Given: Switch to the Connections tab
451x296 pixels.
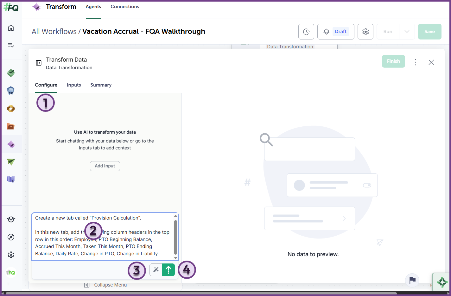Looking at the screenshot, I should (x=125, y=7).
